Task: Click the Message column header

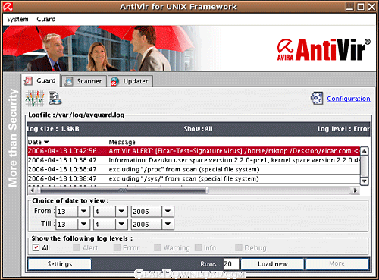Action: tap(122, 142)
